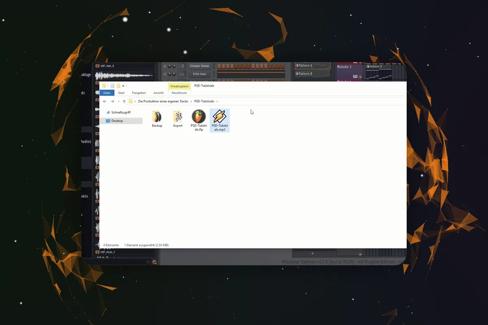Toggle the Echo bass channel mute LED

165,74
